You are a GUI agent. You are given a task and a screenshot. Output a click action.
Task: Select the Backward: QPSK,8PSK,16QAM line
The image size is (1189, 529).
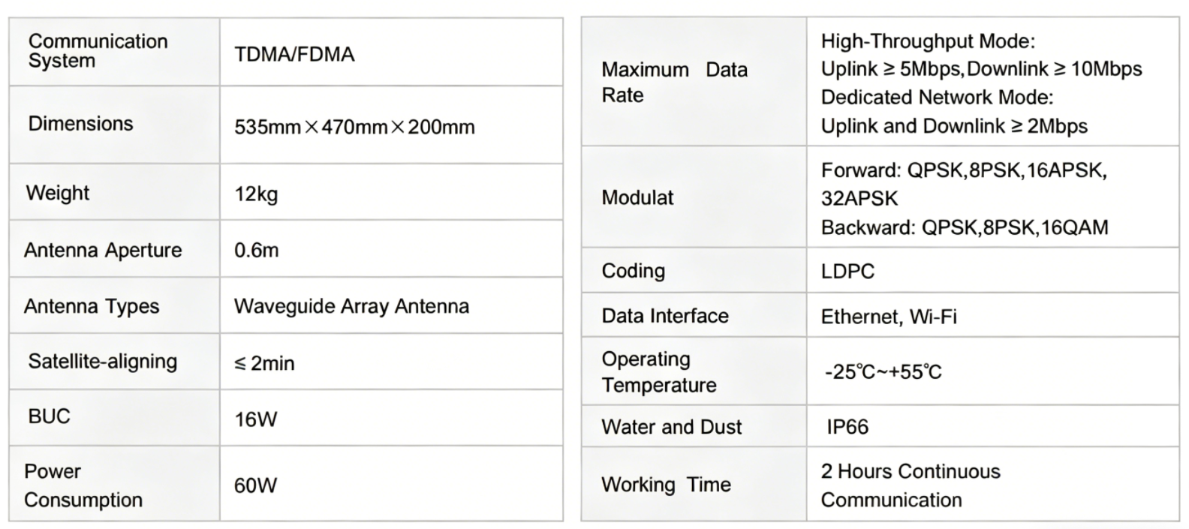coord(964,228)
